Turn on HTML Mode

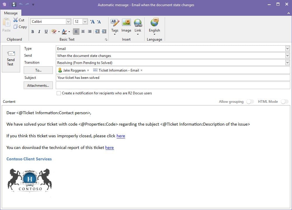[284, 101]
